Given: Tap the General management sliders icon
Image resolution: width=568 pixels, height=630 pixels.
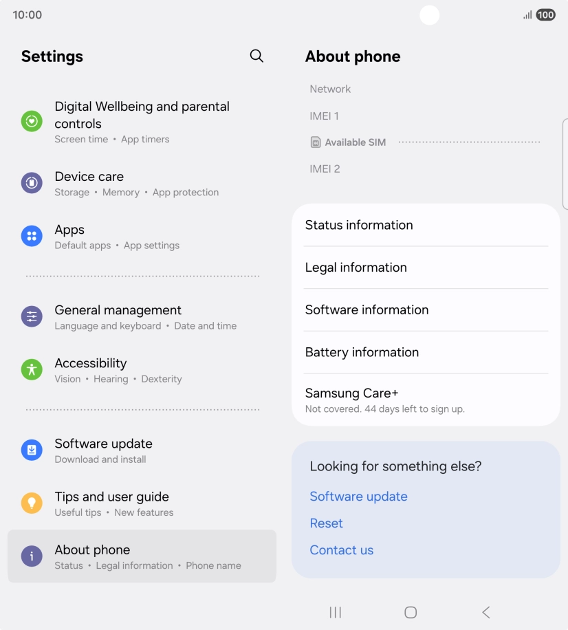Looking at the screenshot, I should point(32,316).
